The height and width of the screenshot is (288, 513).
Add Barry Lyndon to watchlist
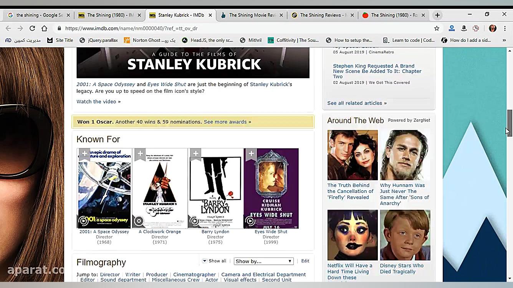(195, 154)
